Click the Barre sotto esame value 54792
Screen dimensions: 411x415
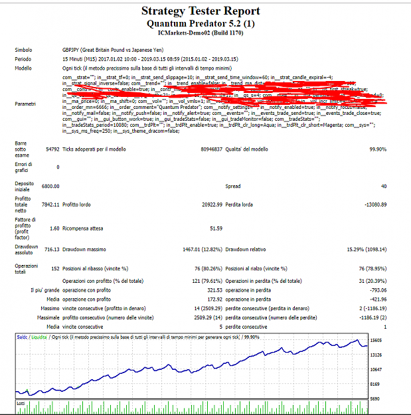52,149
